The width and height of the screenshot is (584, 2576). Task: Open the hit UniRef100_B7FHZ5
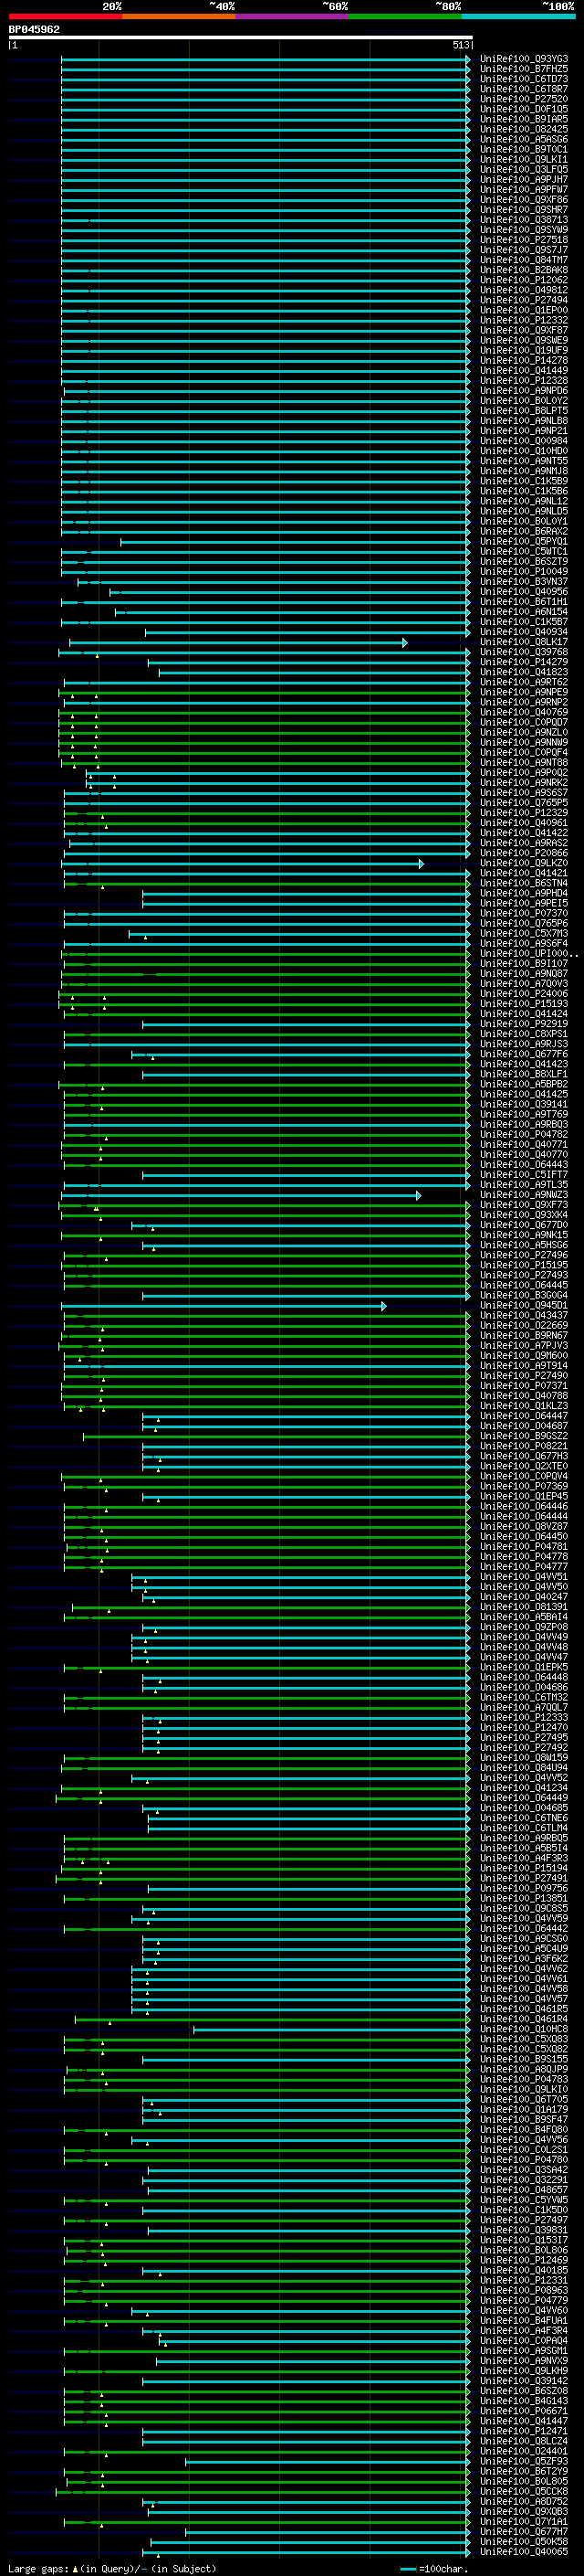(523, 69)
